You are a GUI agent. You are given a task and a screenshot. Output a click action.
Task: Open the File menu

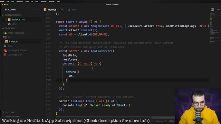click(x=8, y=1)
